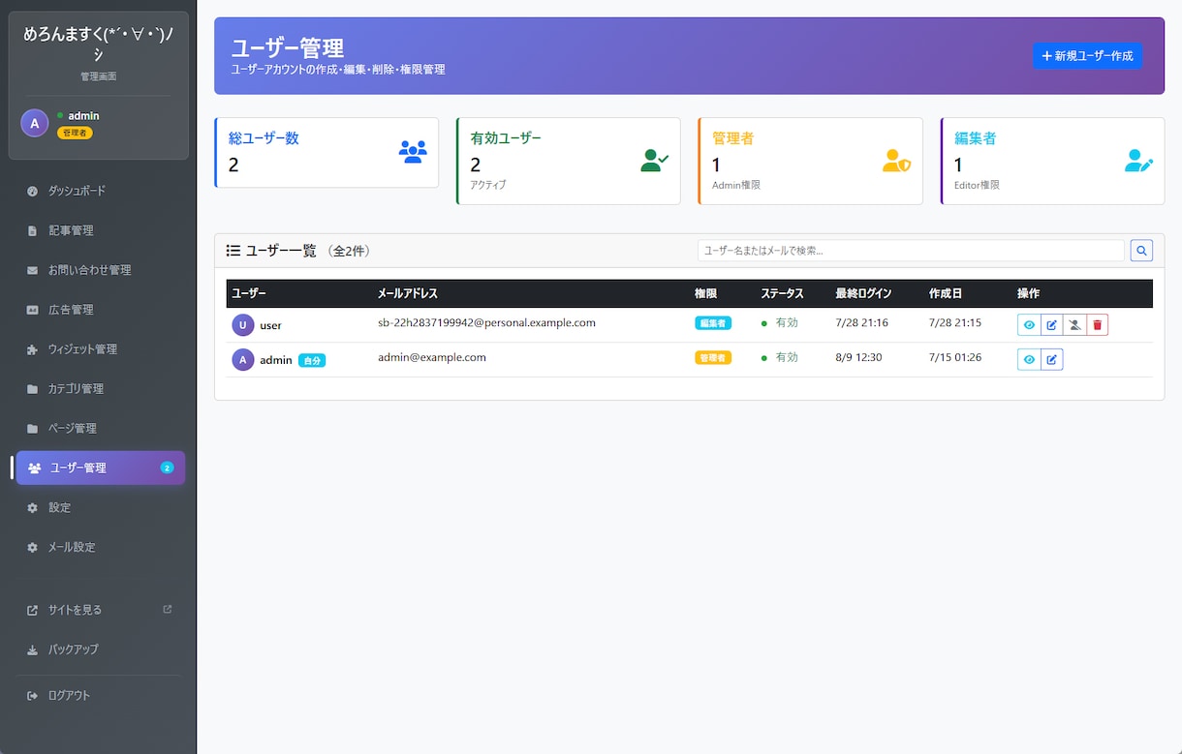The image size is (1182, 754).
Task: Click the 管理者 role badge in admin row
Action: [x=713, y=358]
